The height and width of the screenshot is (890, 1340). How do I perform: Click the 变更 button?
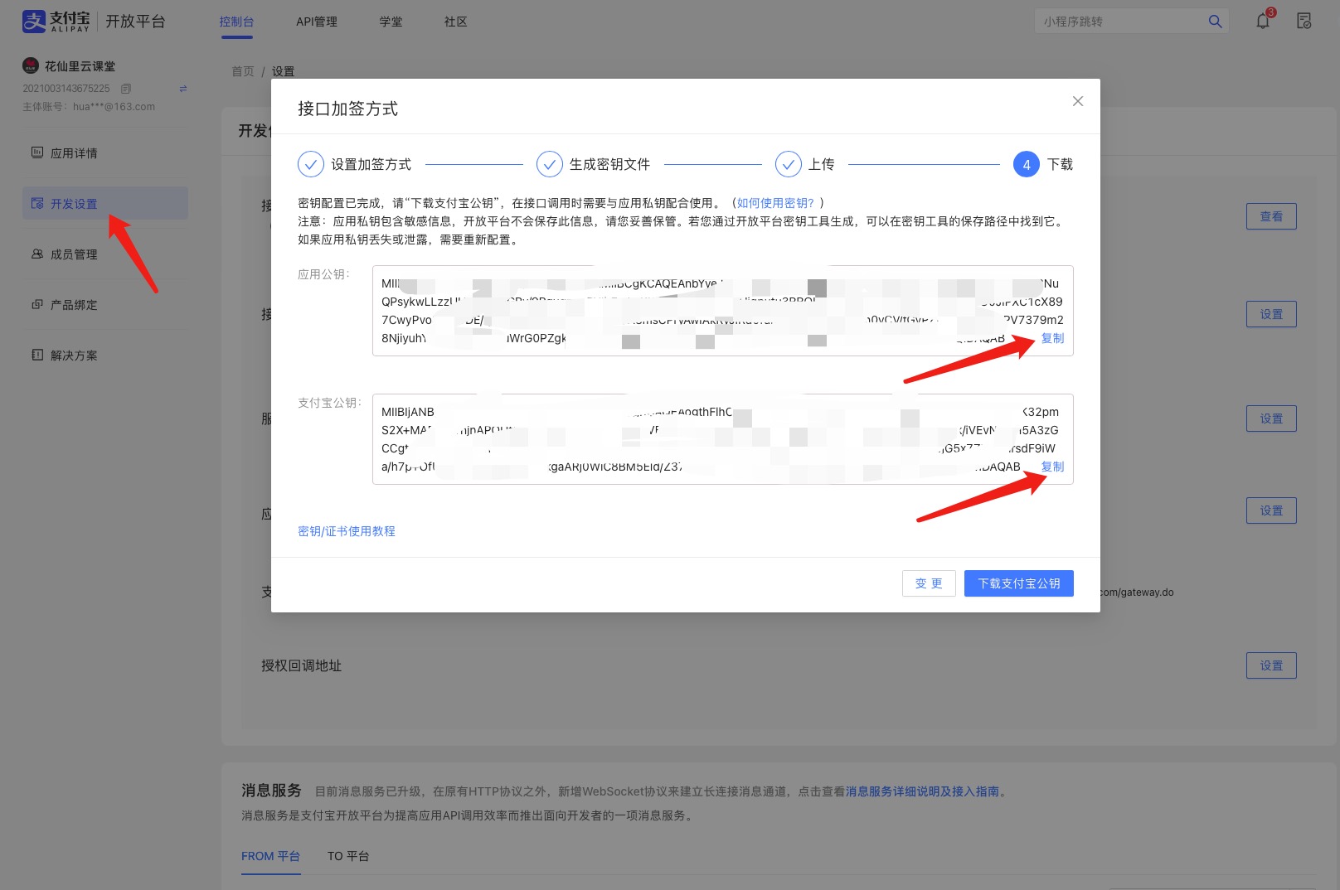click(929, 583)
